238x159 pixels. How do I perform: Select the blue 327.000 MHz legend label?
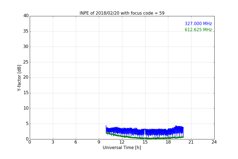[x=198, y=23]
